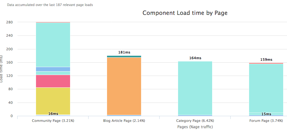Select the Forum Page (3.74%) axis label
This screenshot has width=287, height=132.
click(266, 121)
